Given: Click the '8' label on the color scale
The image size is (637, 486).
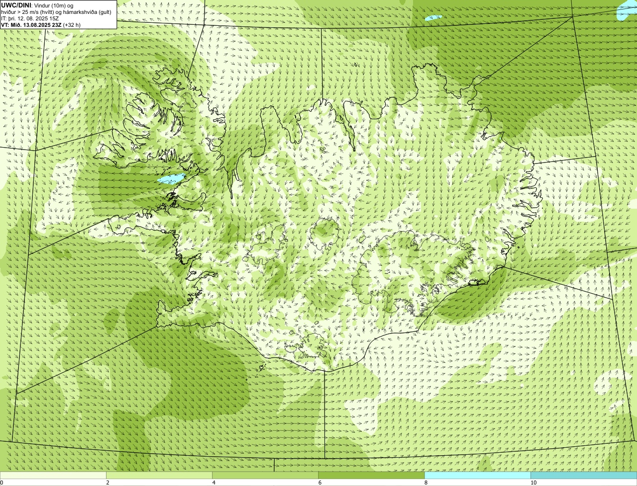Looking at the screenshot, I should tap(425, 483).
